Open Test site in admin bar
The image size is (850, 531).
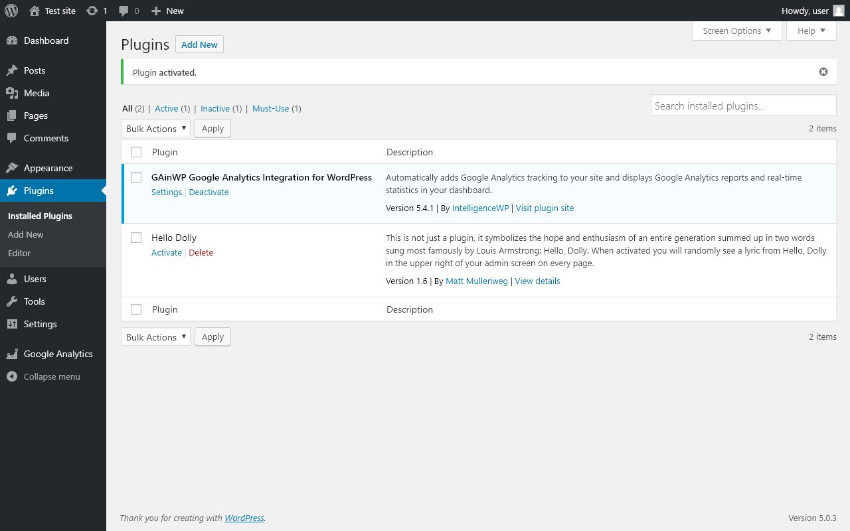52,11
